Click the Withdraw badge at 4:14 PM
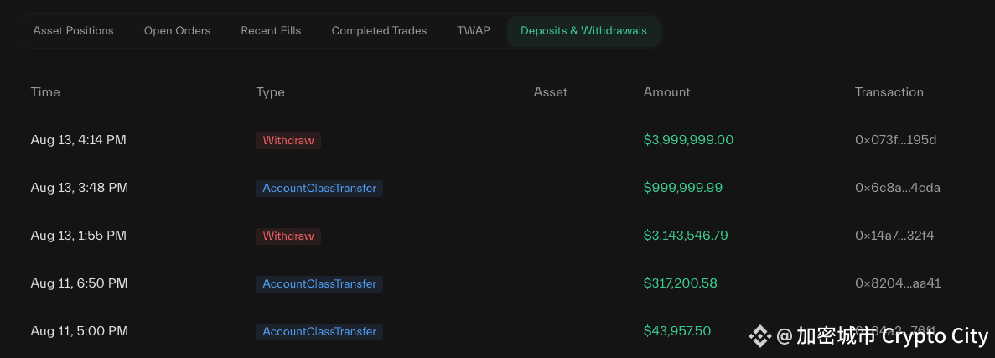This screenshot has height=358, width=995. (288, 140)
